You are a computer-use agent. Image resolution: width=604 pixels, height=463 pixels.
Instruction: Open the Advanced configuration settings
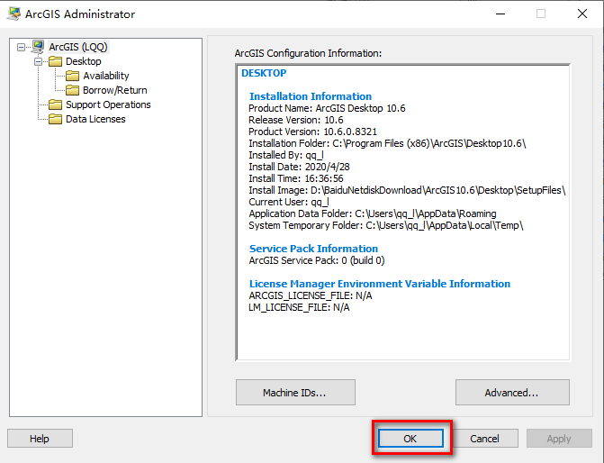coord(511,392)
